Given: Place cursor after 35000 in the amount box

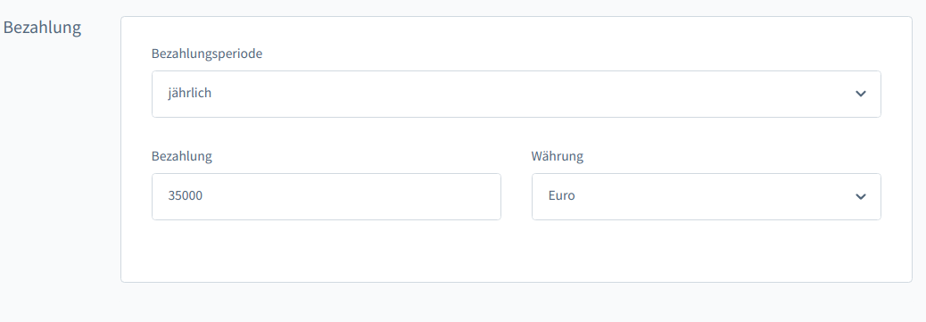Looking at the screenshot, I should pyautogui.click(x=204, y=195).
